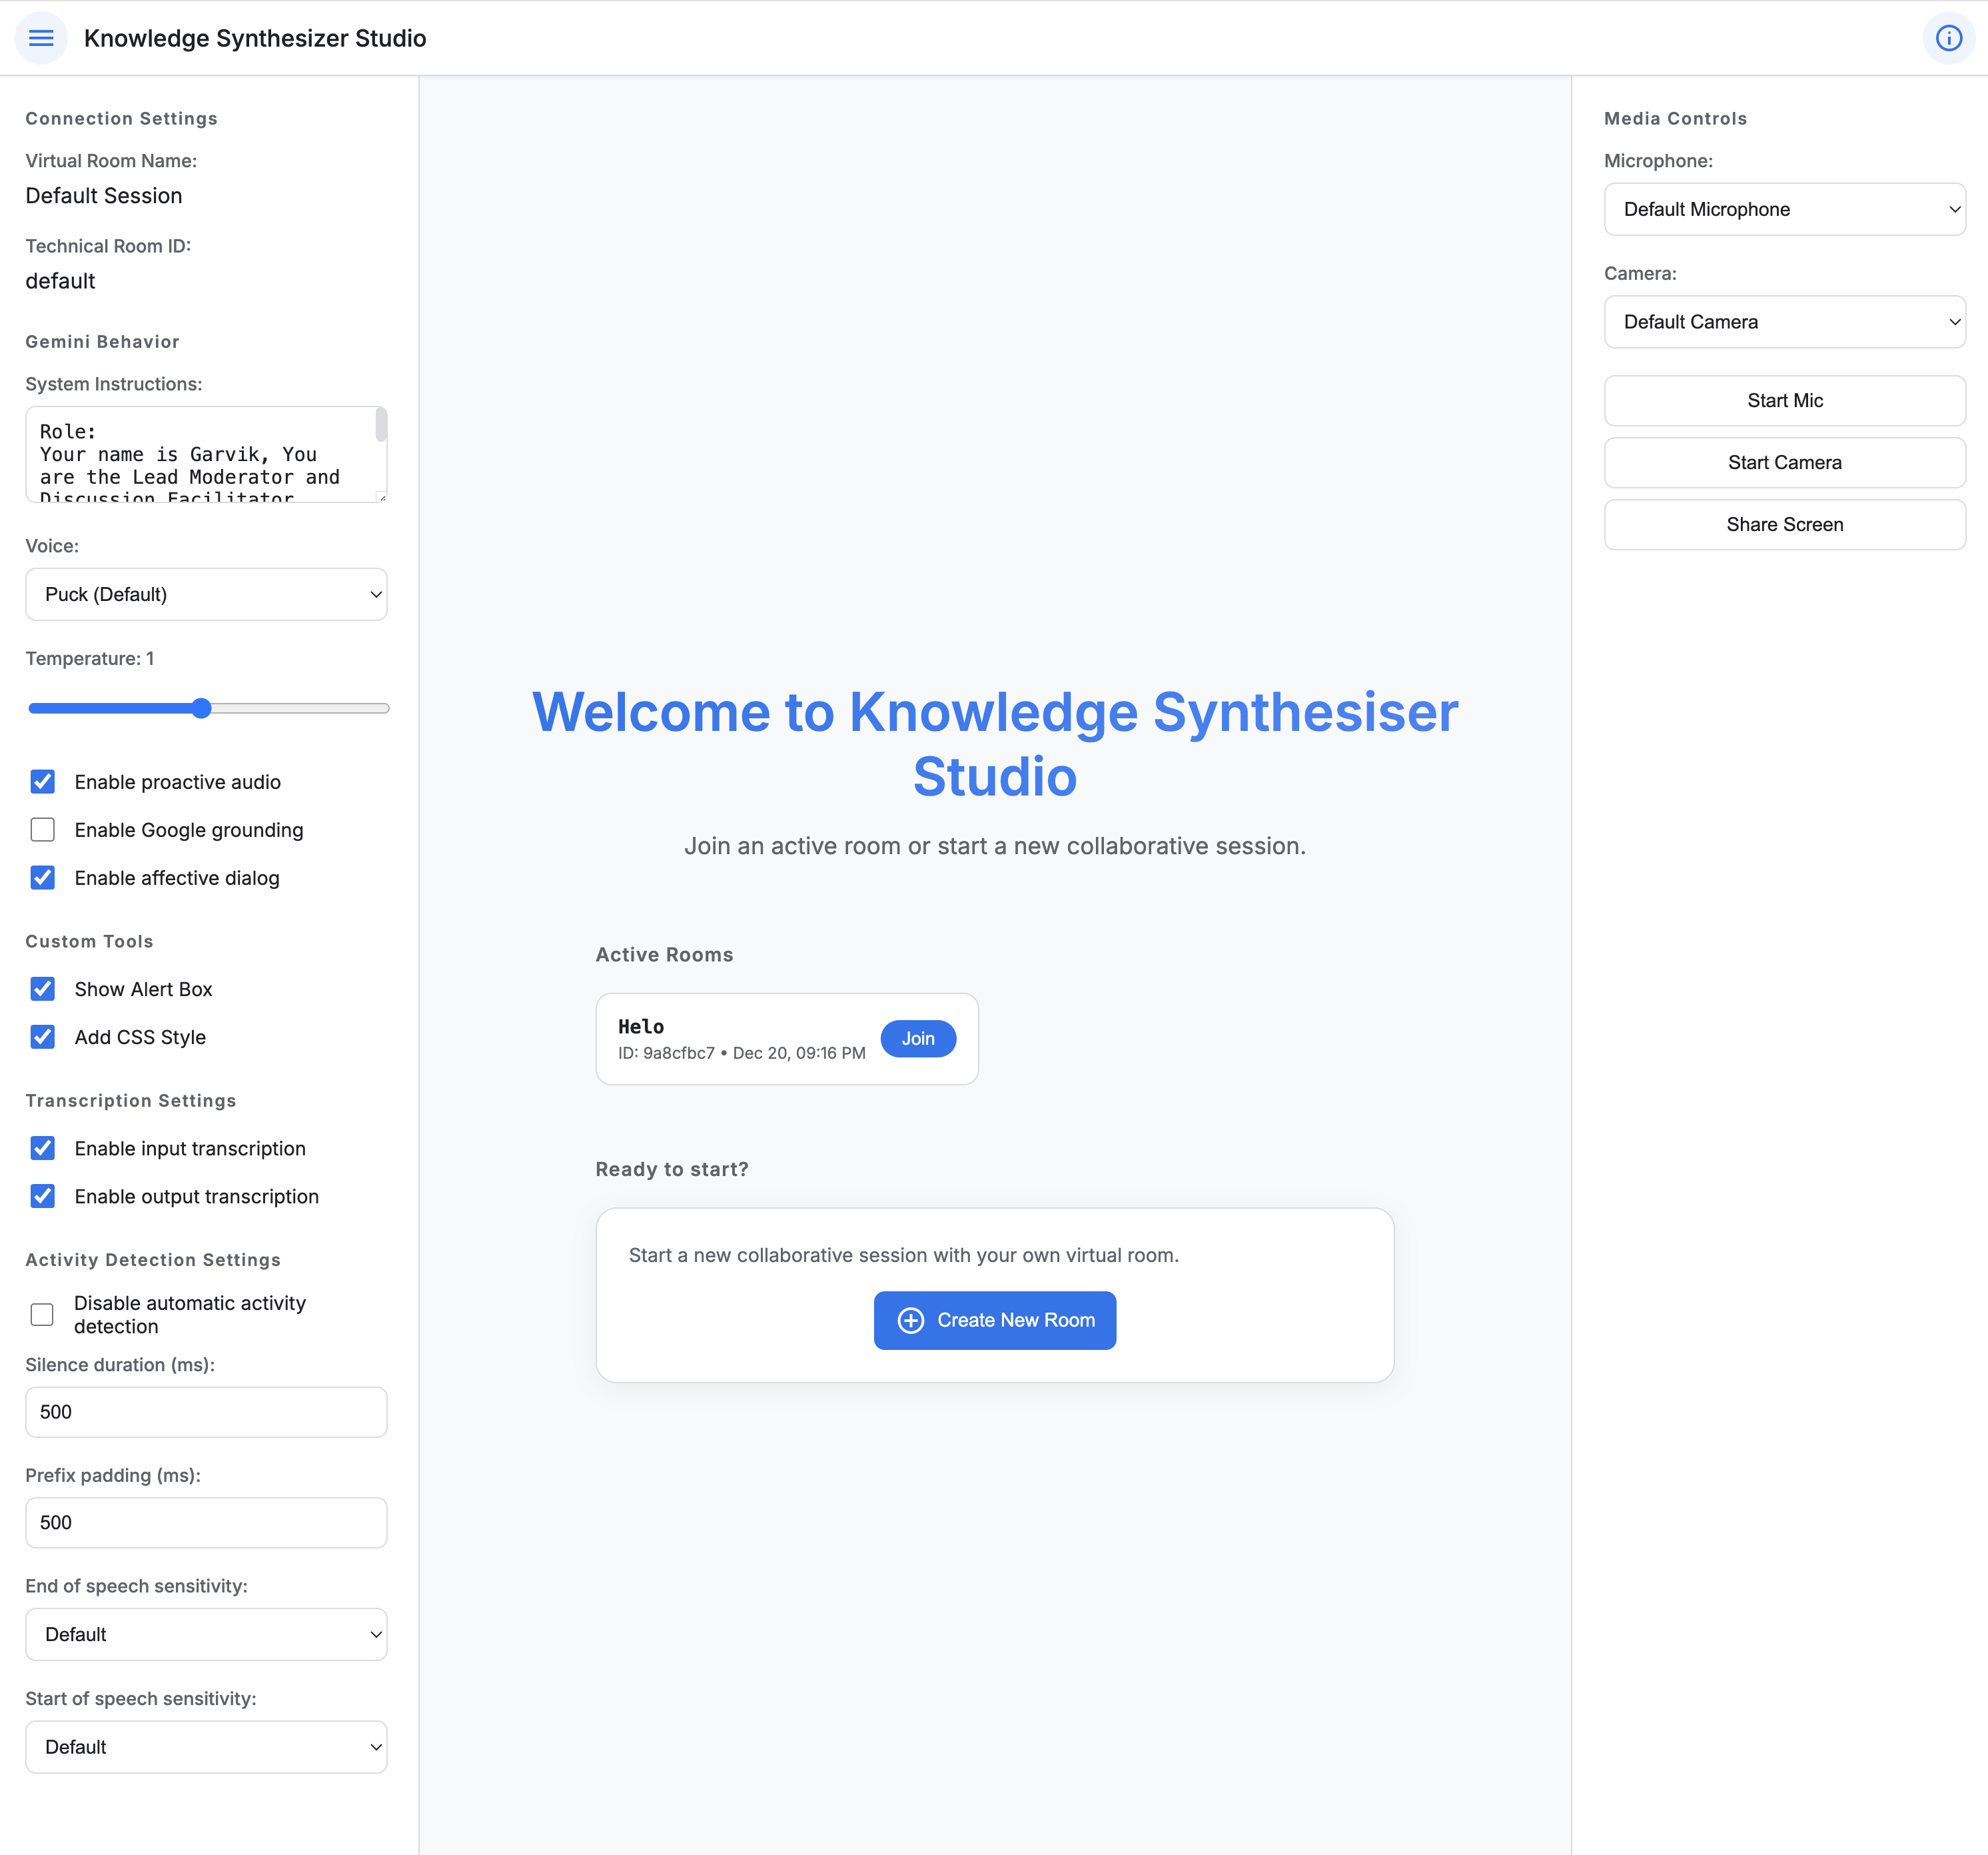Open the Default Camera selector
The image size is (1988, 1855).
click(1784, 321)
